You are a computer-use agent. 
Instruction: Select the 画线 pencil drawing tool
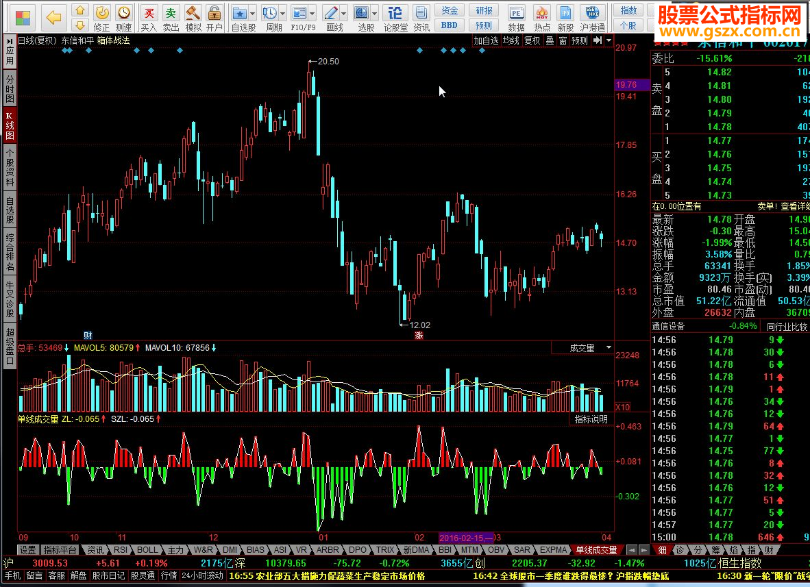coord(330,13)
